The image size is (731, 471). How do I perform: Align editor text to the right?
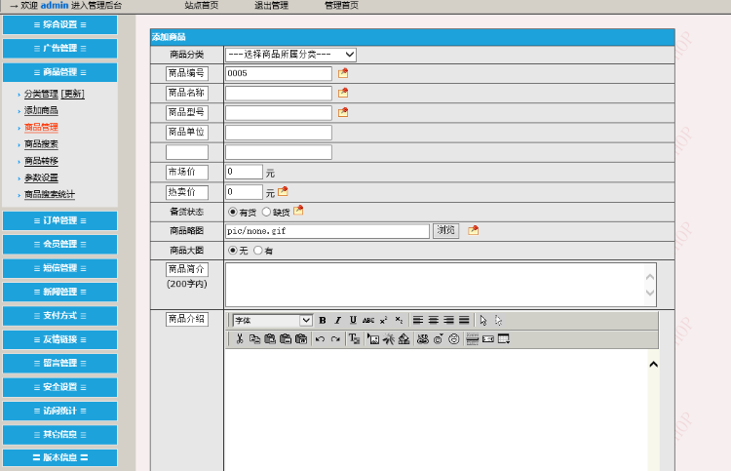(448, 321)
